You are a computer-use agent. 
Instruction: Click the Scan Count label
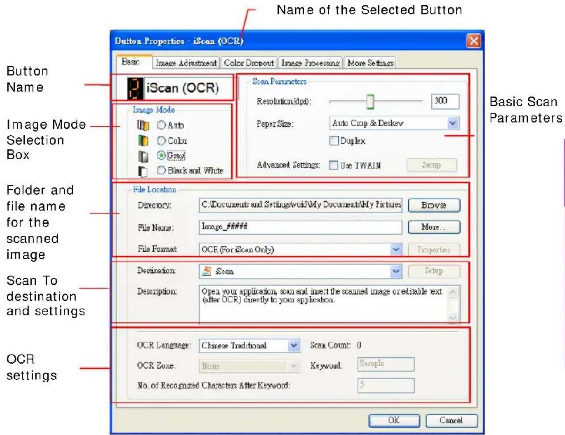click(330, 345)
